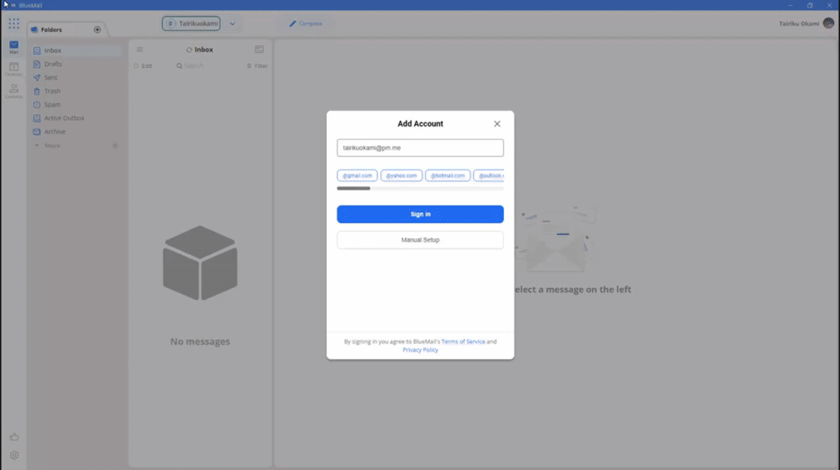Open Contacts from the sidebar

14,91
